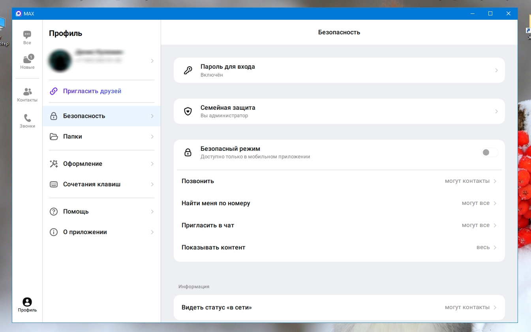The height and width of the screenshot is (332, 531).
Task: Open the chevron on the Безопасность row
Action: [152, 116]
